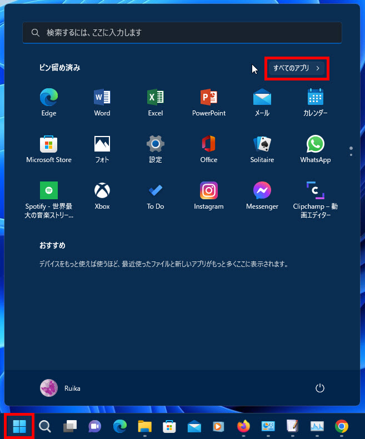The height and width of the screenshot is (439, 365).
Task: Click the power button in Start menu
Action: pos(319,388)
